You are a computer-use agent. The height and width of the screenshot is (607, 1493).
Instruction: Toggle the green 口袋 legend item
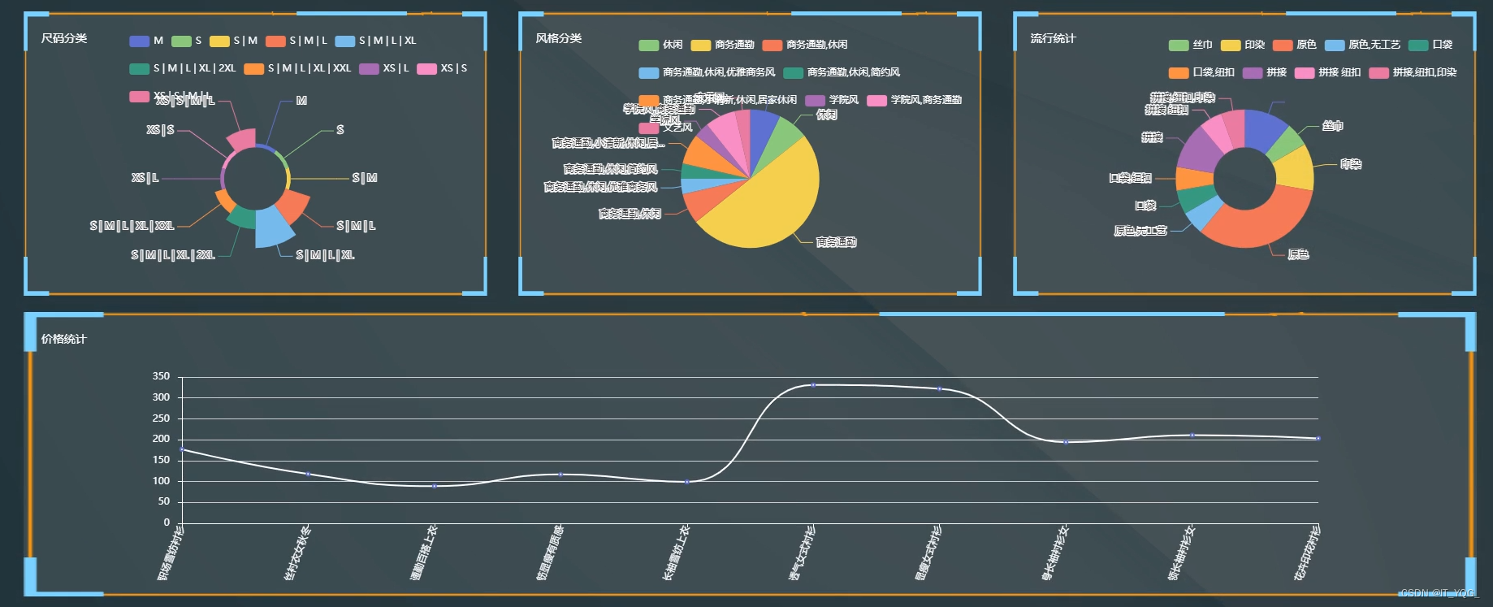click(1430, 45)
